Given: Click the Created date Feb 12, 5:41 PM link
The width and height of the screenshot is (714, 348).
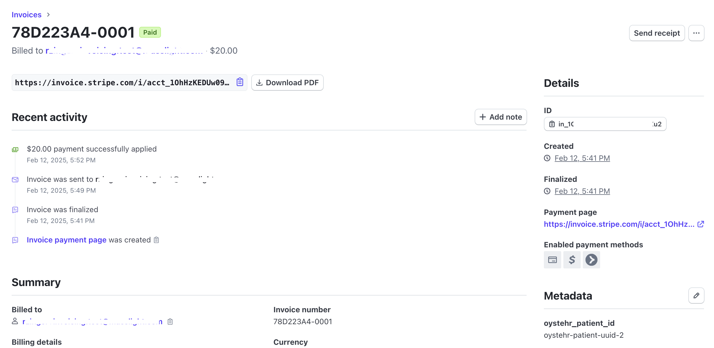Looking at the screenshot, I should pyautogui.click(x=582, y=158).
